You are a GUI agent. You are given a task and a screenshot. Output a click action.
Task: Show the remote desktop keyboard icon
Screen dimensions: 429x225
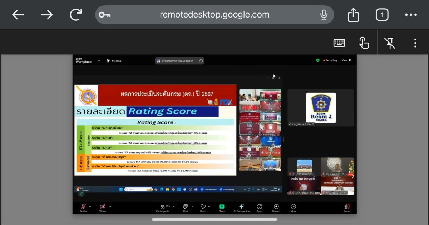point(339,43)
